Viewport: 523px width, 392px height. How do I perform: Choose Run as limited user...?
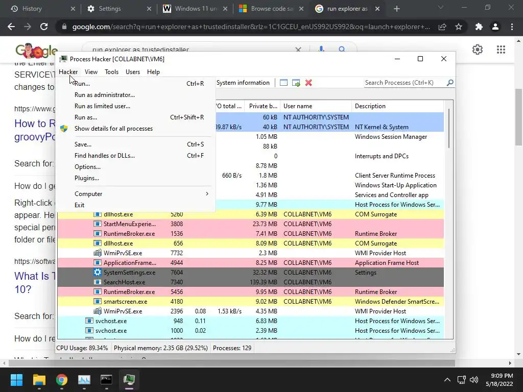pyautogui.click(x=135, y=106)
